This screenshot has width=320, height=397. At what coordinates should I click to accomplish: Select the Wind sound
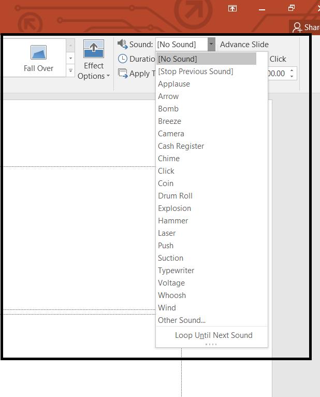pyautogui.click(x=211, y=308)
